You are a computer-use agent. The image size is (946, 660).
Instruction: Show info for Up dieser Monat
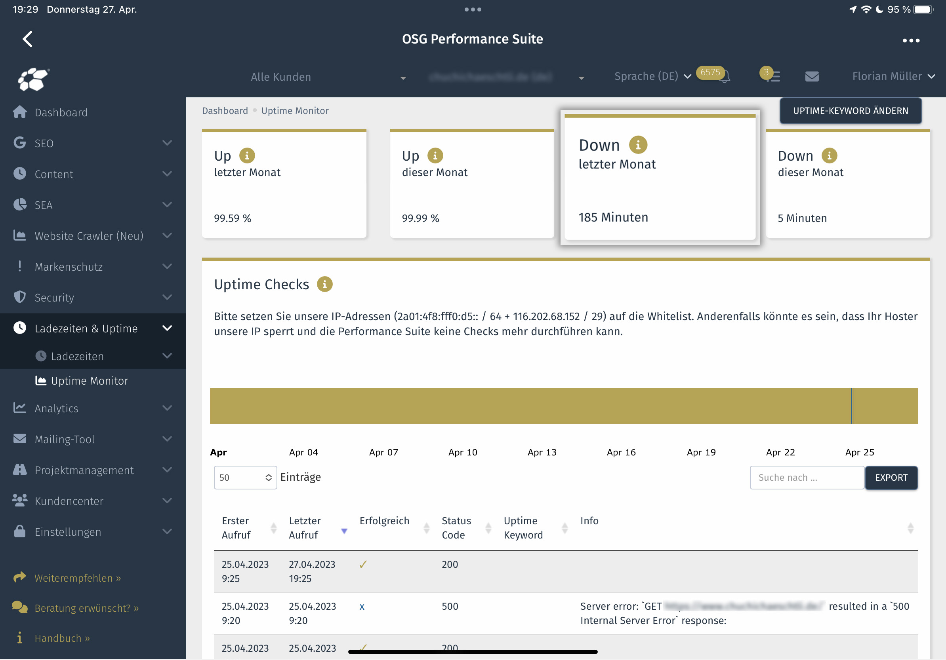pyautogui.click(x=435, y=156)
